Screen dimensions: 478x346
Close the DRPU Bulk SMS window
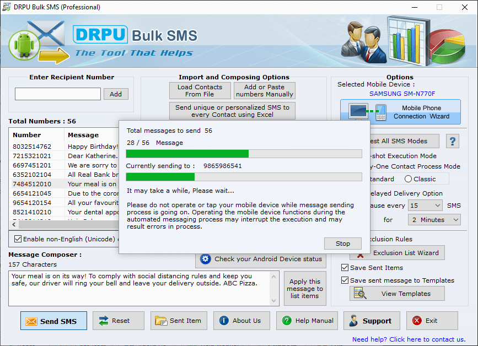point(465,7)
